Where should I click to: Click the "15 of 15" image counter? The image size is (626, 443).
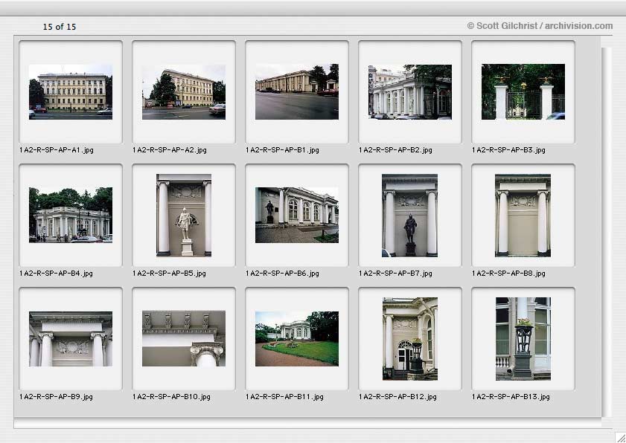pyautogui.click(x=60, y=27)
